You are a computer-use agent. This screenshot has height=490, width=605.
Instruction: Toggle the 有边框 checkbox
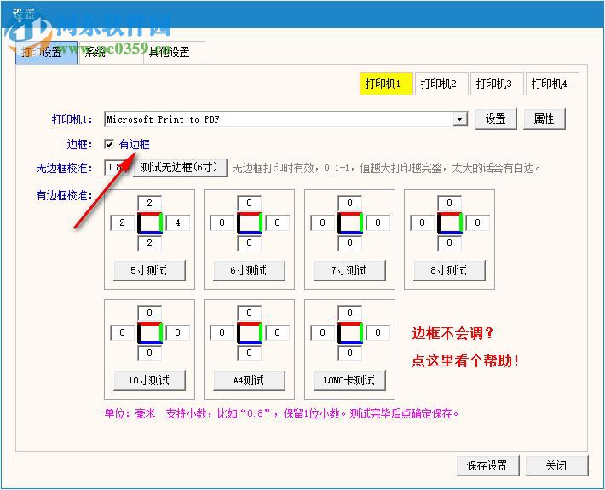click(109, 144)
